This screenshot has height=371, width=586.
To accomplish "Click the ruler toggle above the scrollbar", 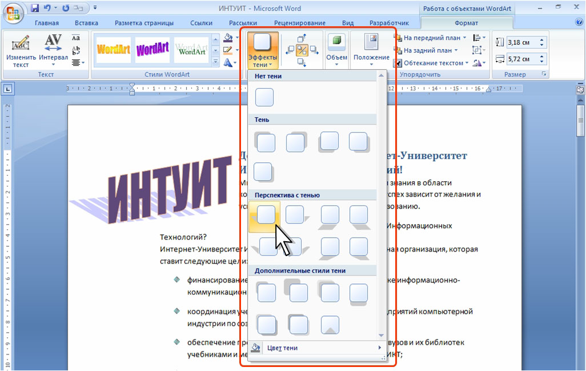I will point(580,89).
